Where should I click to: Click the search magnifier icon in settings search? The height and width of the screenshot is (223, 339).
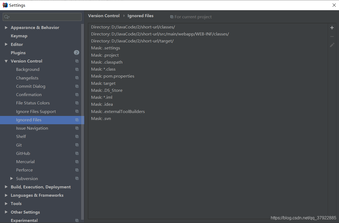[x=7, y=17]
